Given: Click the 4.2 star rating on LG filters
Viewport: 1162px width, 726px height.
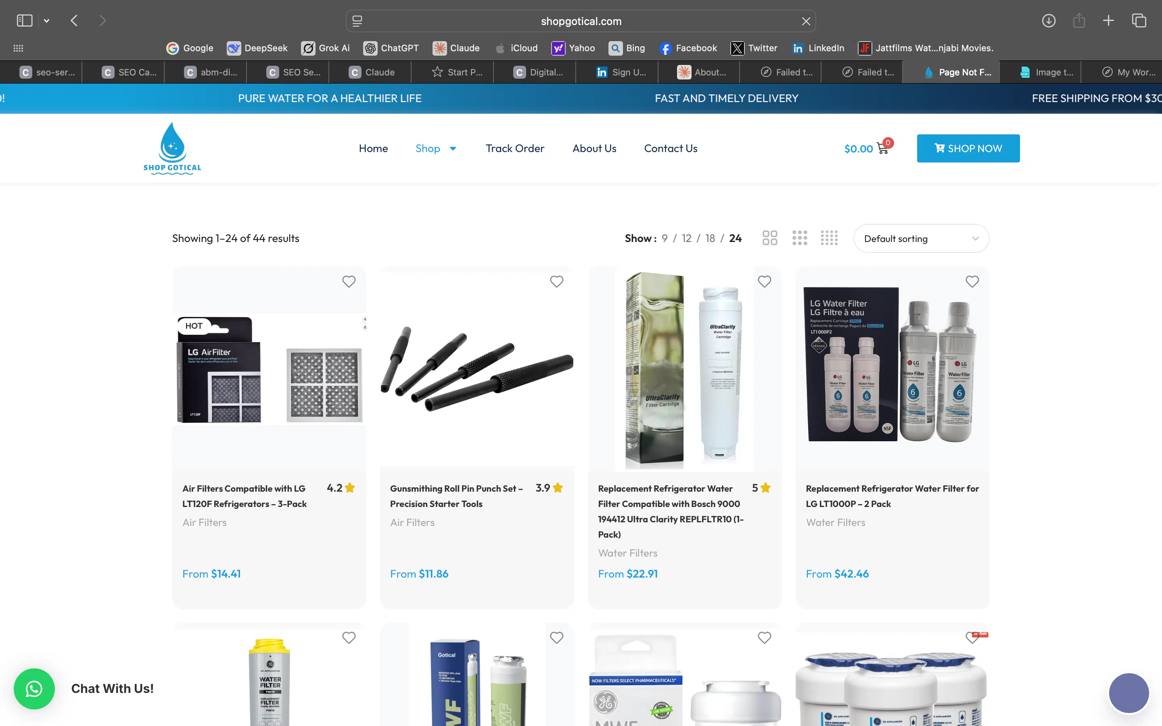Looking at the screenshot, I should pyautogui.click(x=341, y=488).
